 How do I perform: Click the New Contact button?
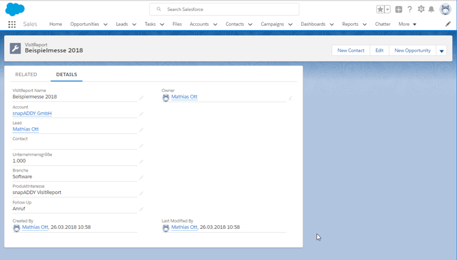click(351, 50)
